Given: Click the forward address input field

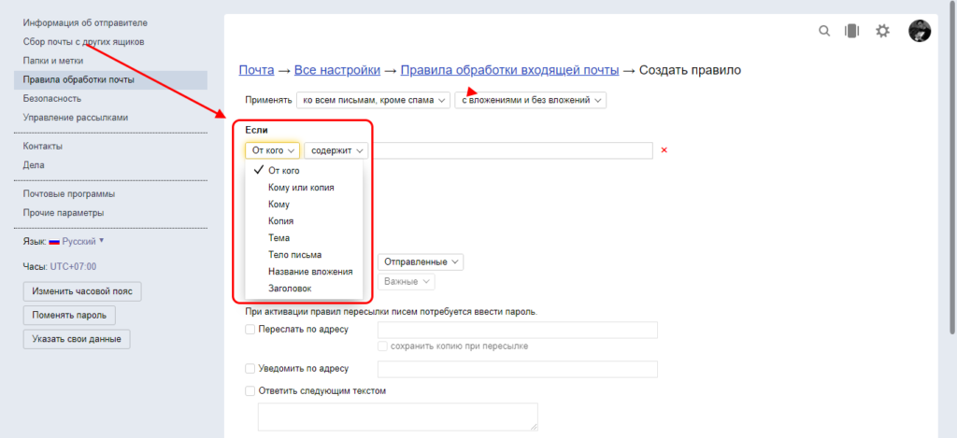Looking at the screenshot, I should 517,330.
